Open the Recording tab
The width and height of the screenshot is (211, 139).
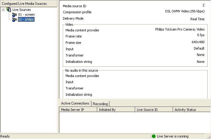pos(100,104)
